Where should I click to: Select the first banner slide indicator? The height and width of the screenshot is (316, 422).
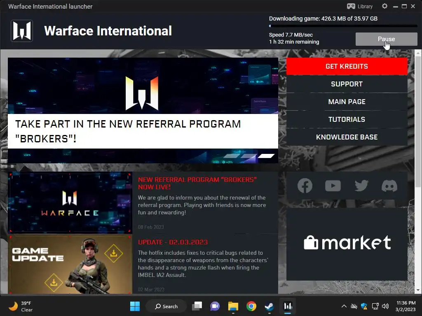tap(232, 156)
